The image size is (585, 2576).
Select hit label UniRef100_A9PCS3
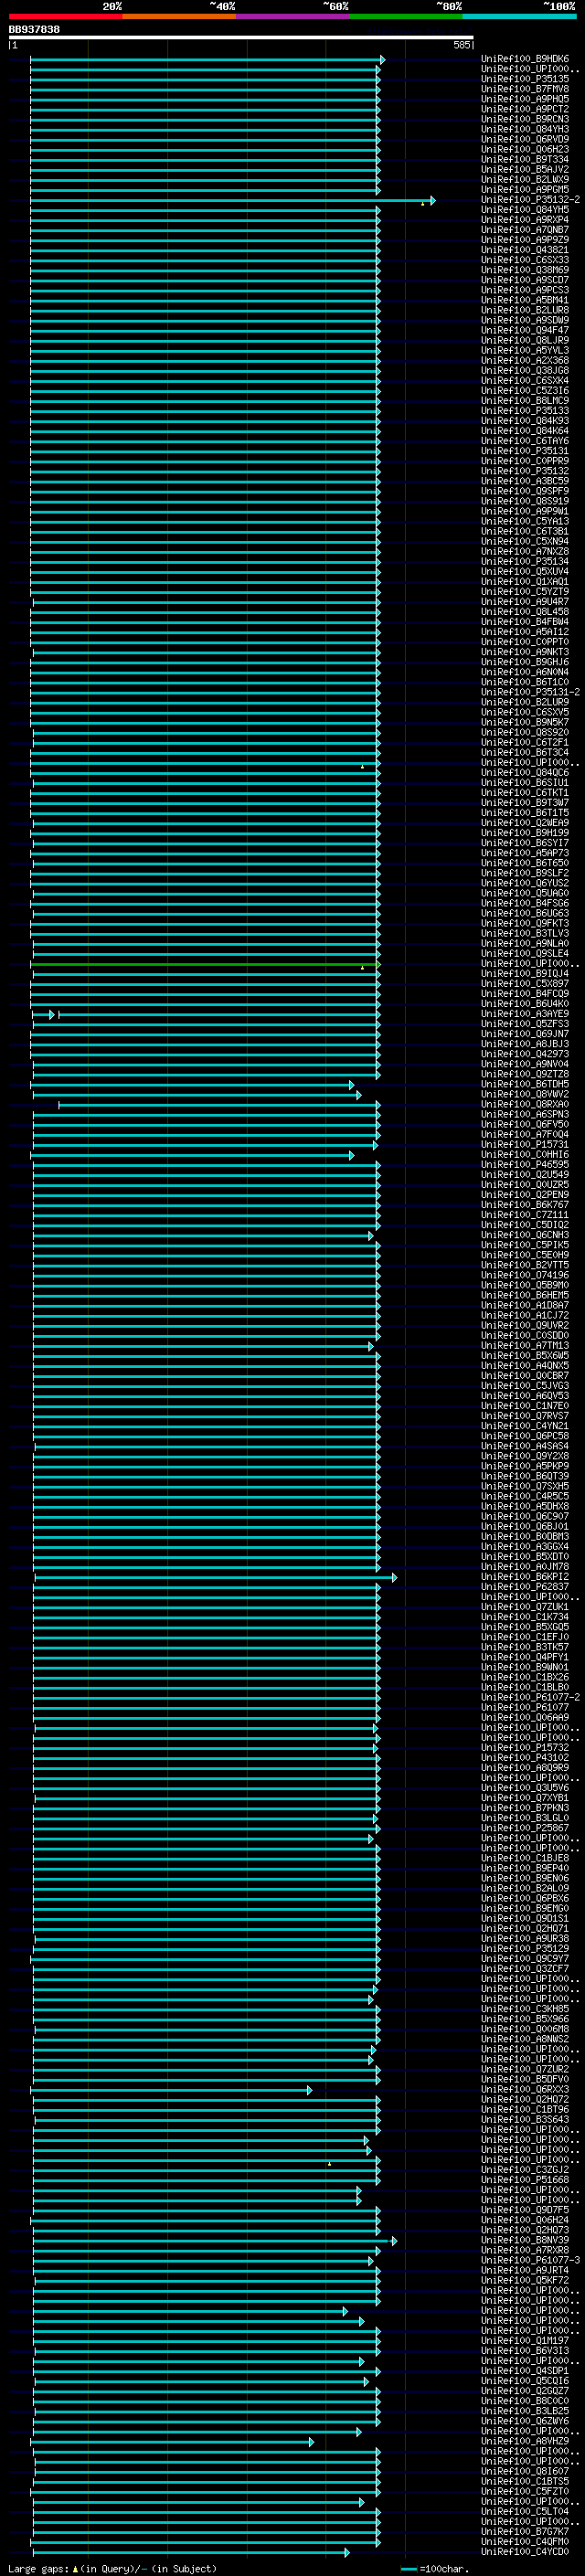525,290
